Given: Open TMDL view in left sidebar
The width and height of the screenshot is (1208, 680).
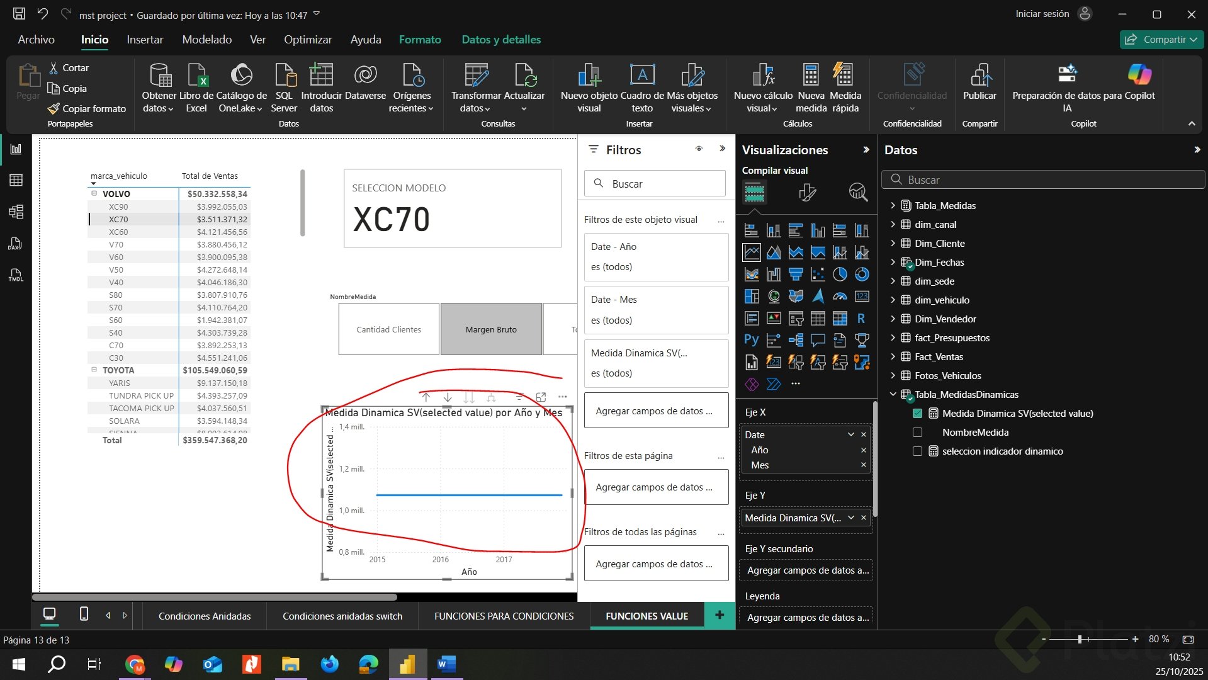Looking at the screenshot, I should (16, 275).
